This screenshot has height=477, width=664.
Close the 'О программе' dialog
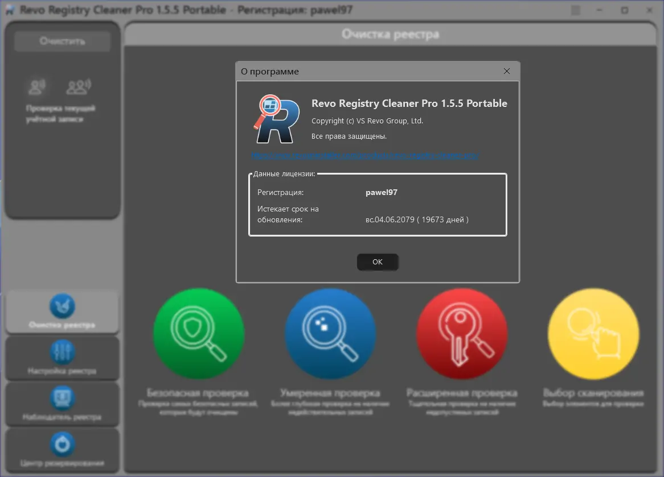506,71
